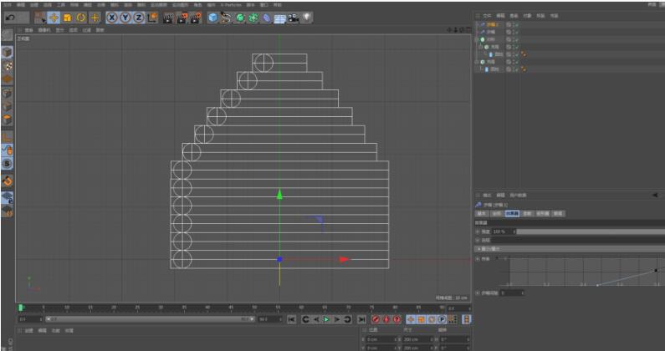This screenshot has height=351, width=665.
Task: Toggle the Z axis lock
Action: (x=140, y=17)
